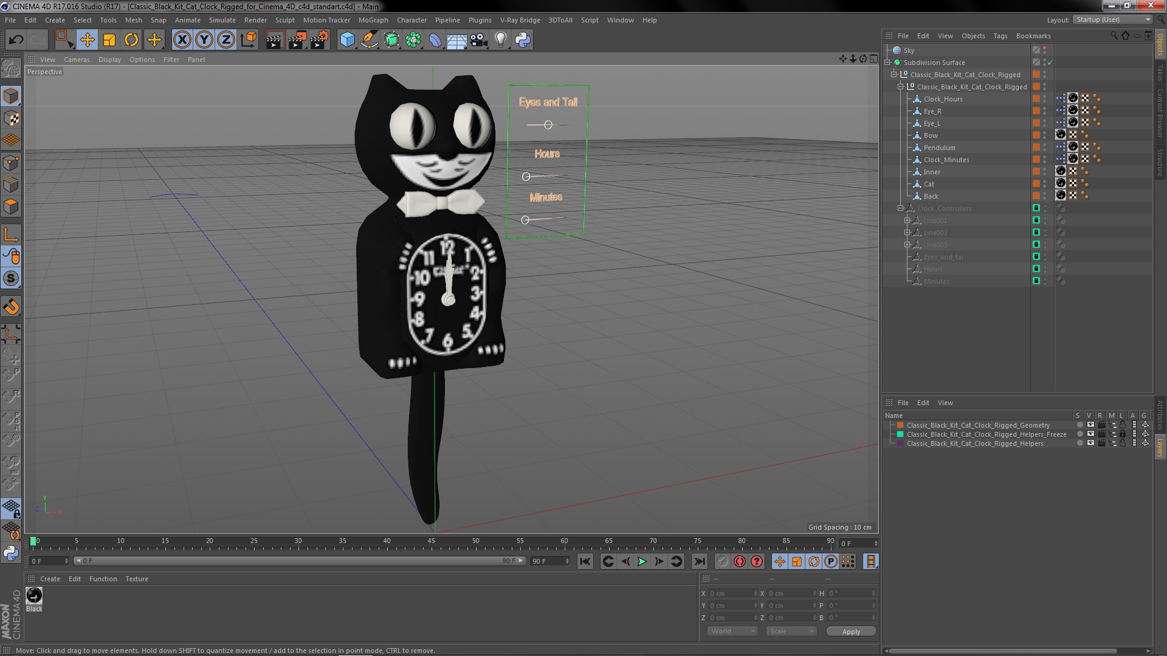1167x656 pixels.
Task: Expand the Line001 tree node
Action: click(907, 220)
